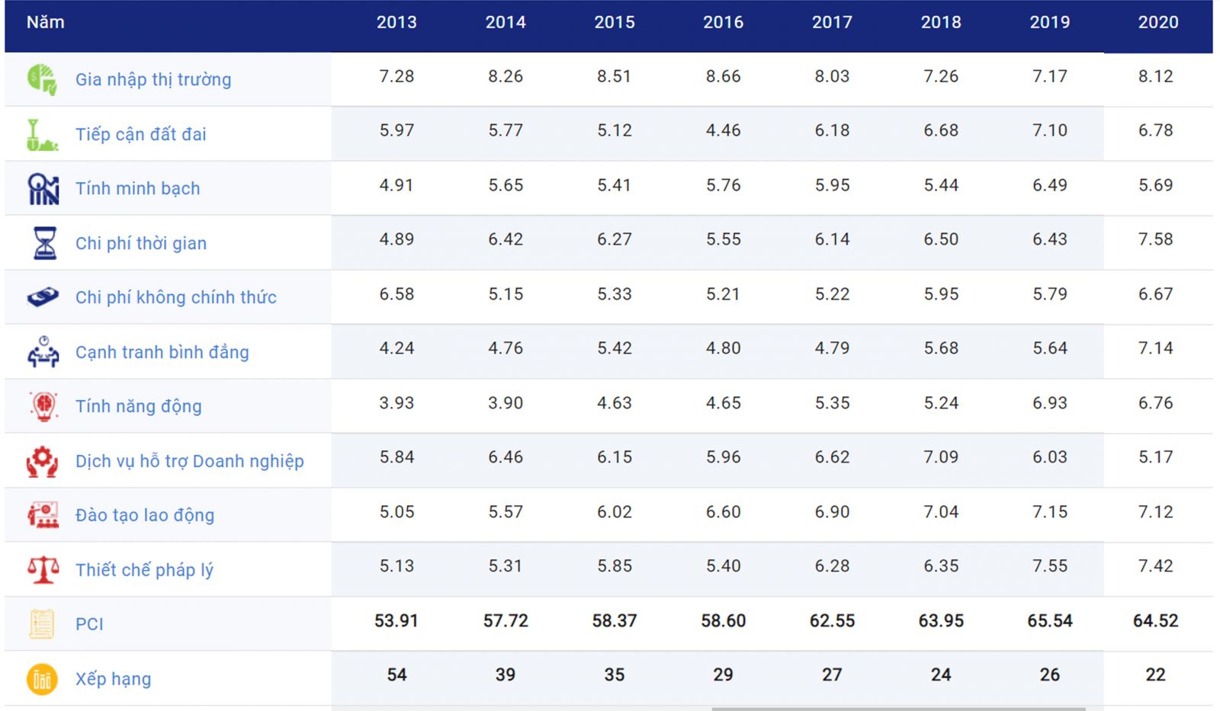
Task: Select the PCI score 64.52 for 2020
Action: click(1156, 621)
